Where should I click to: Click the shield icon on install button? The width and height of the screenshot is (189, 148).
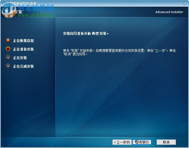(x=137, y=142)
